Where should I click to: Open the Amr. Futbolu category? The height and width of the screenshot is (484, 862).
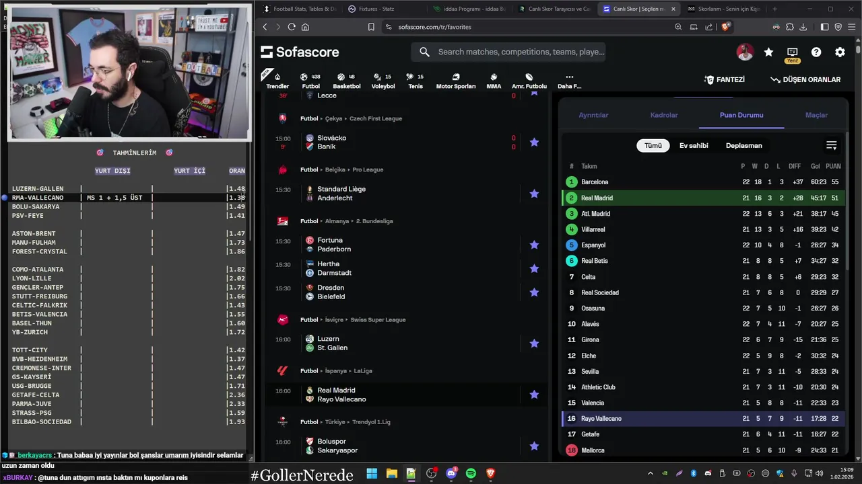529,81
